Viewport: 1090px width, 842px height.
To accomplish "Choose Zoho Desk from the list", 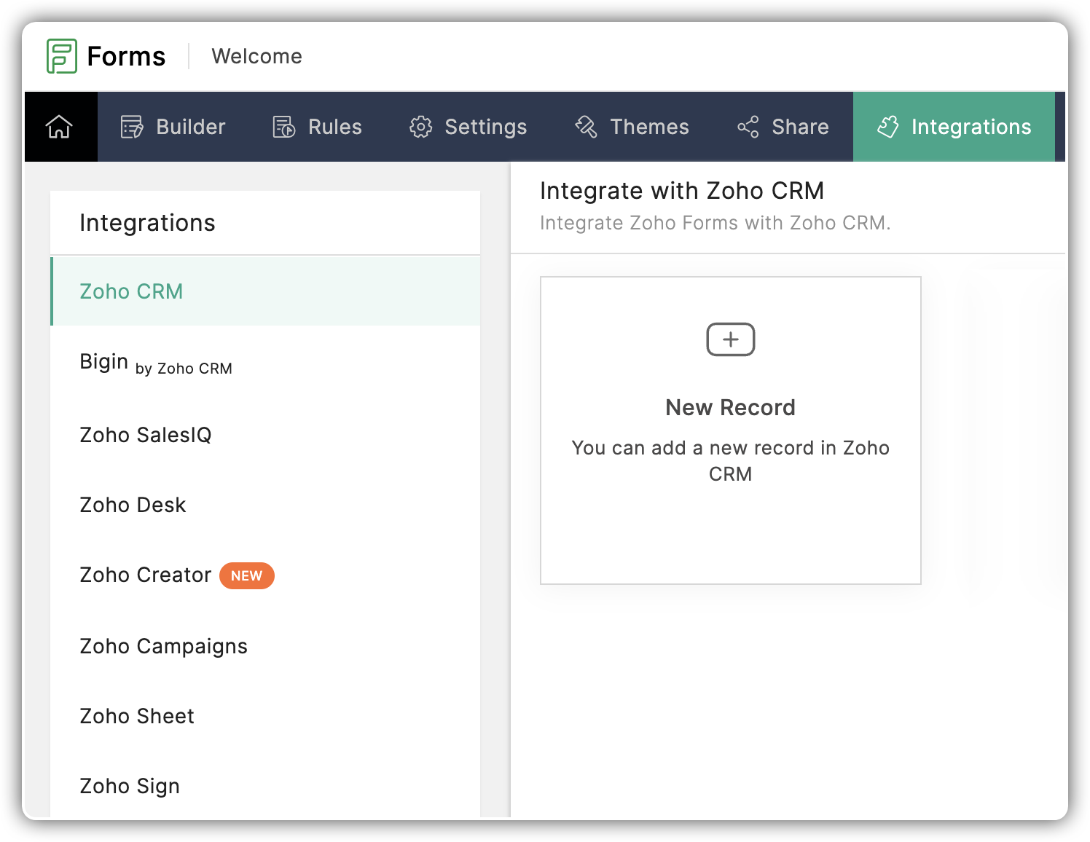I will coord(133,505).
